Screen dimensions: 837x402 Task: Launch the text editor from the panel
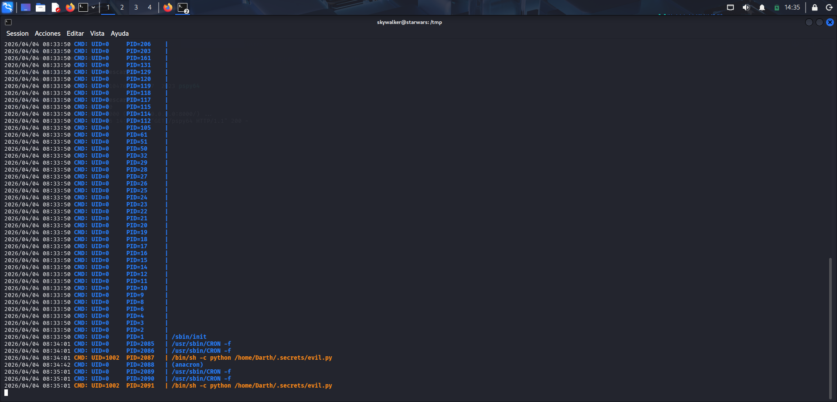click(x=55, y=7)
